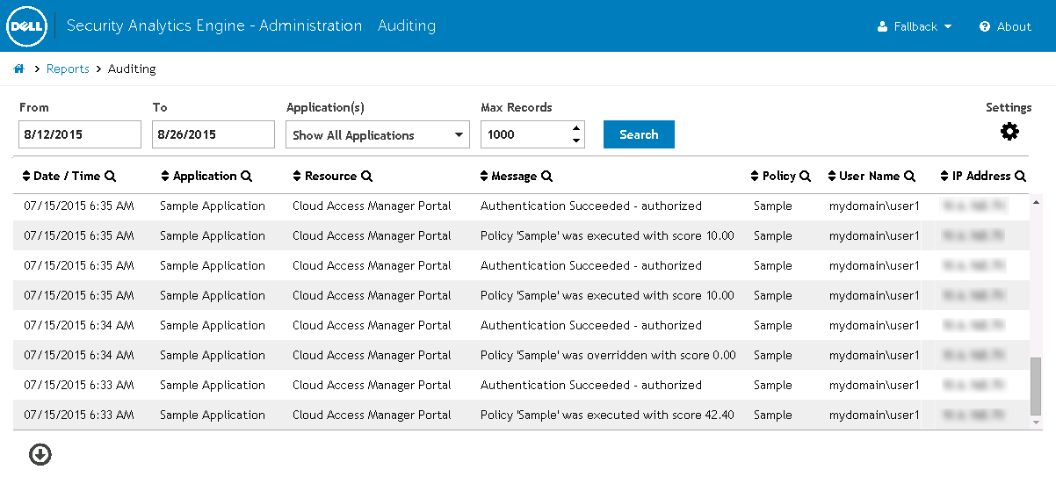
Task: Sort the table by Resource column
Action: tap(297, 177)
